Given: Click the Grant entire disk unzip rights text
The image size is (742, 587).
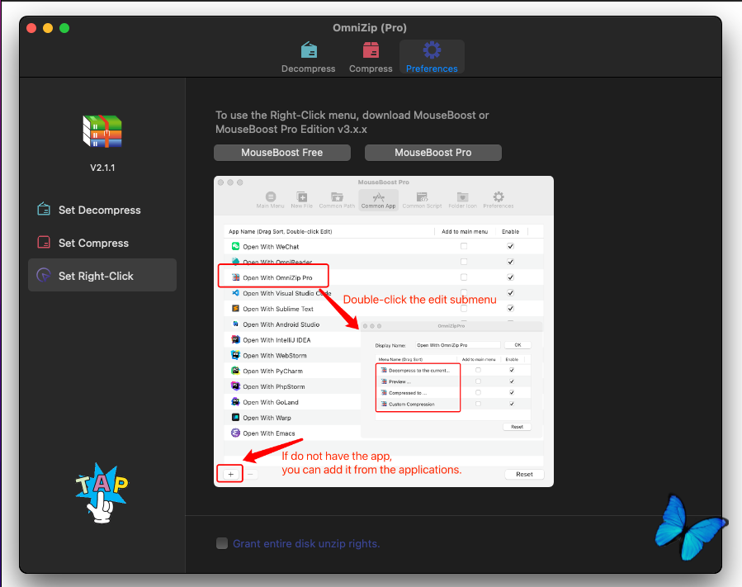Looking at the screenshot, I should 306,543.
